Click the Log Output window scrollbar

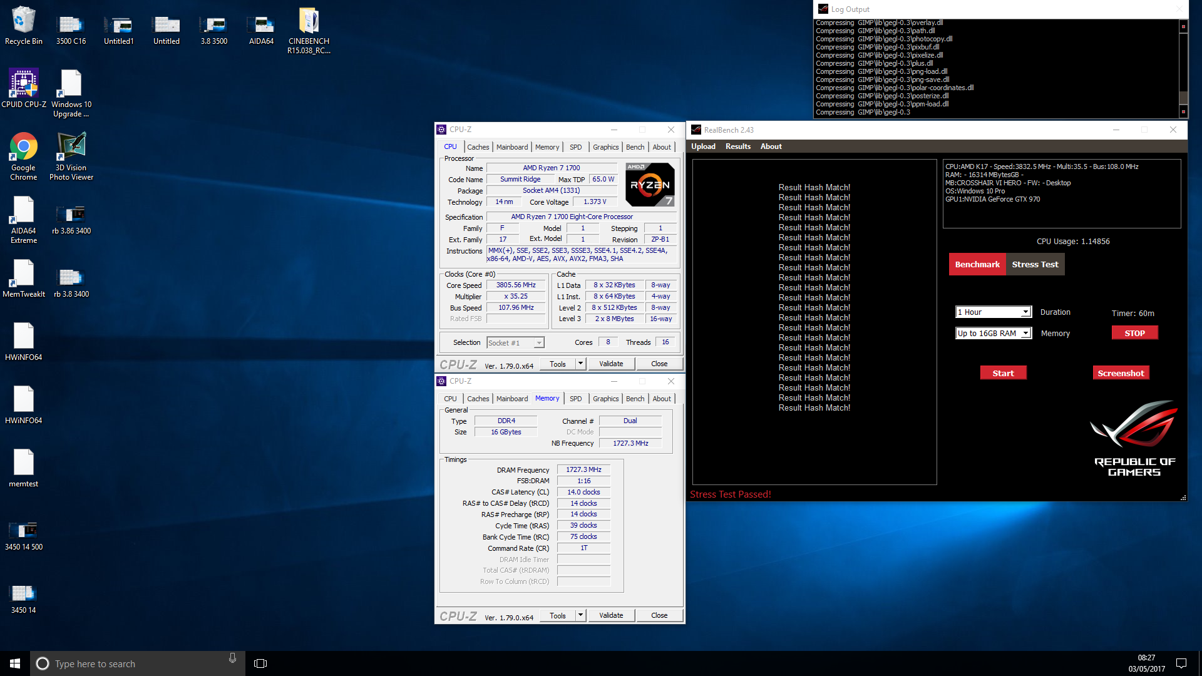(1183, 69)
